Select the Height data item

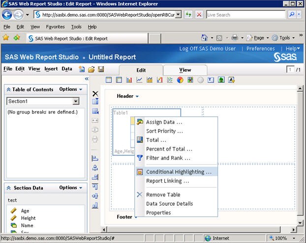[28, 218]
